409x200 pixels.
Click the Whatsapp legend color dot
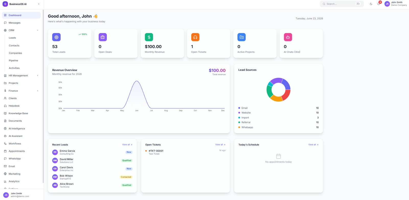[x=239, y=127]
